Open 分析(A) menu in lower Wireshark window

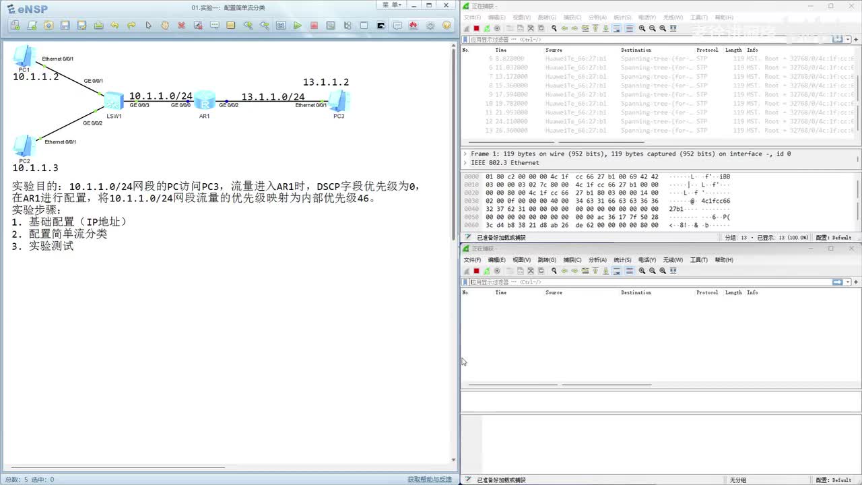pos(597,260)
